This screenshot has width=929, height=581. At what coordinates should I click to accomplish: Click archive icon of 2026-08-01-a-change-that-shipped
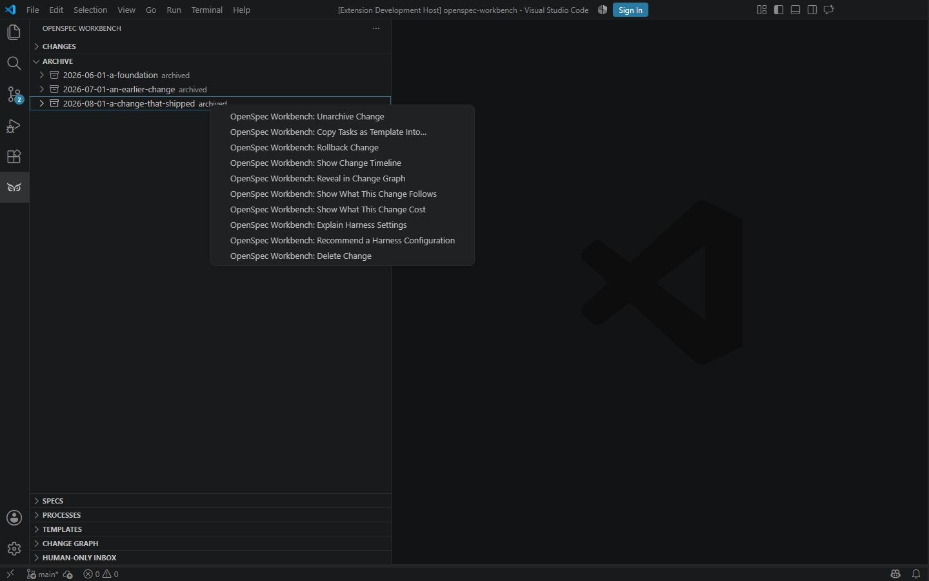[54, 103]
